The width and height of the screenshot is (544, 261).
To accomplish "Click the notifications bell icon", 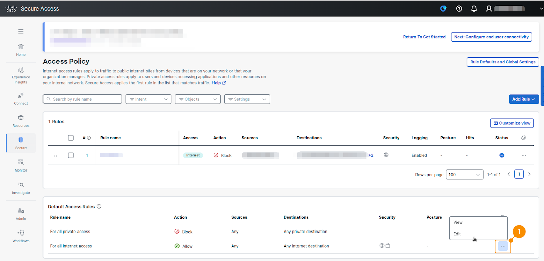I will [474, 8].
